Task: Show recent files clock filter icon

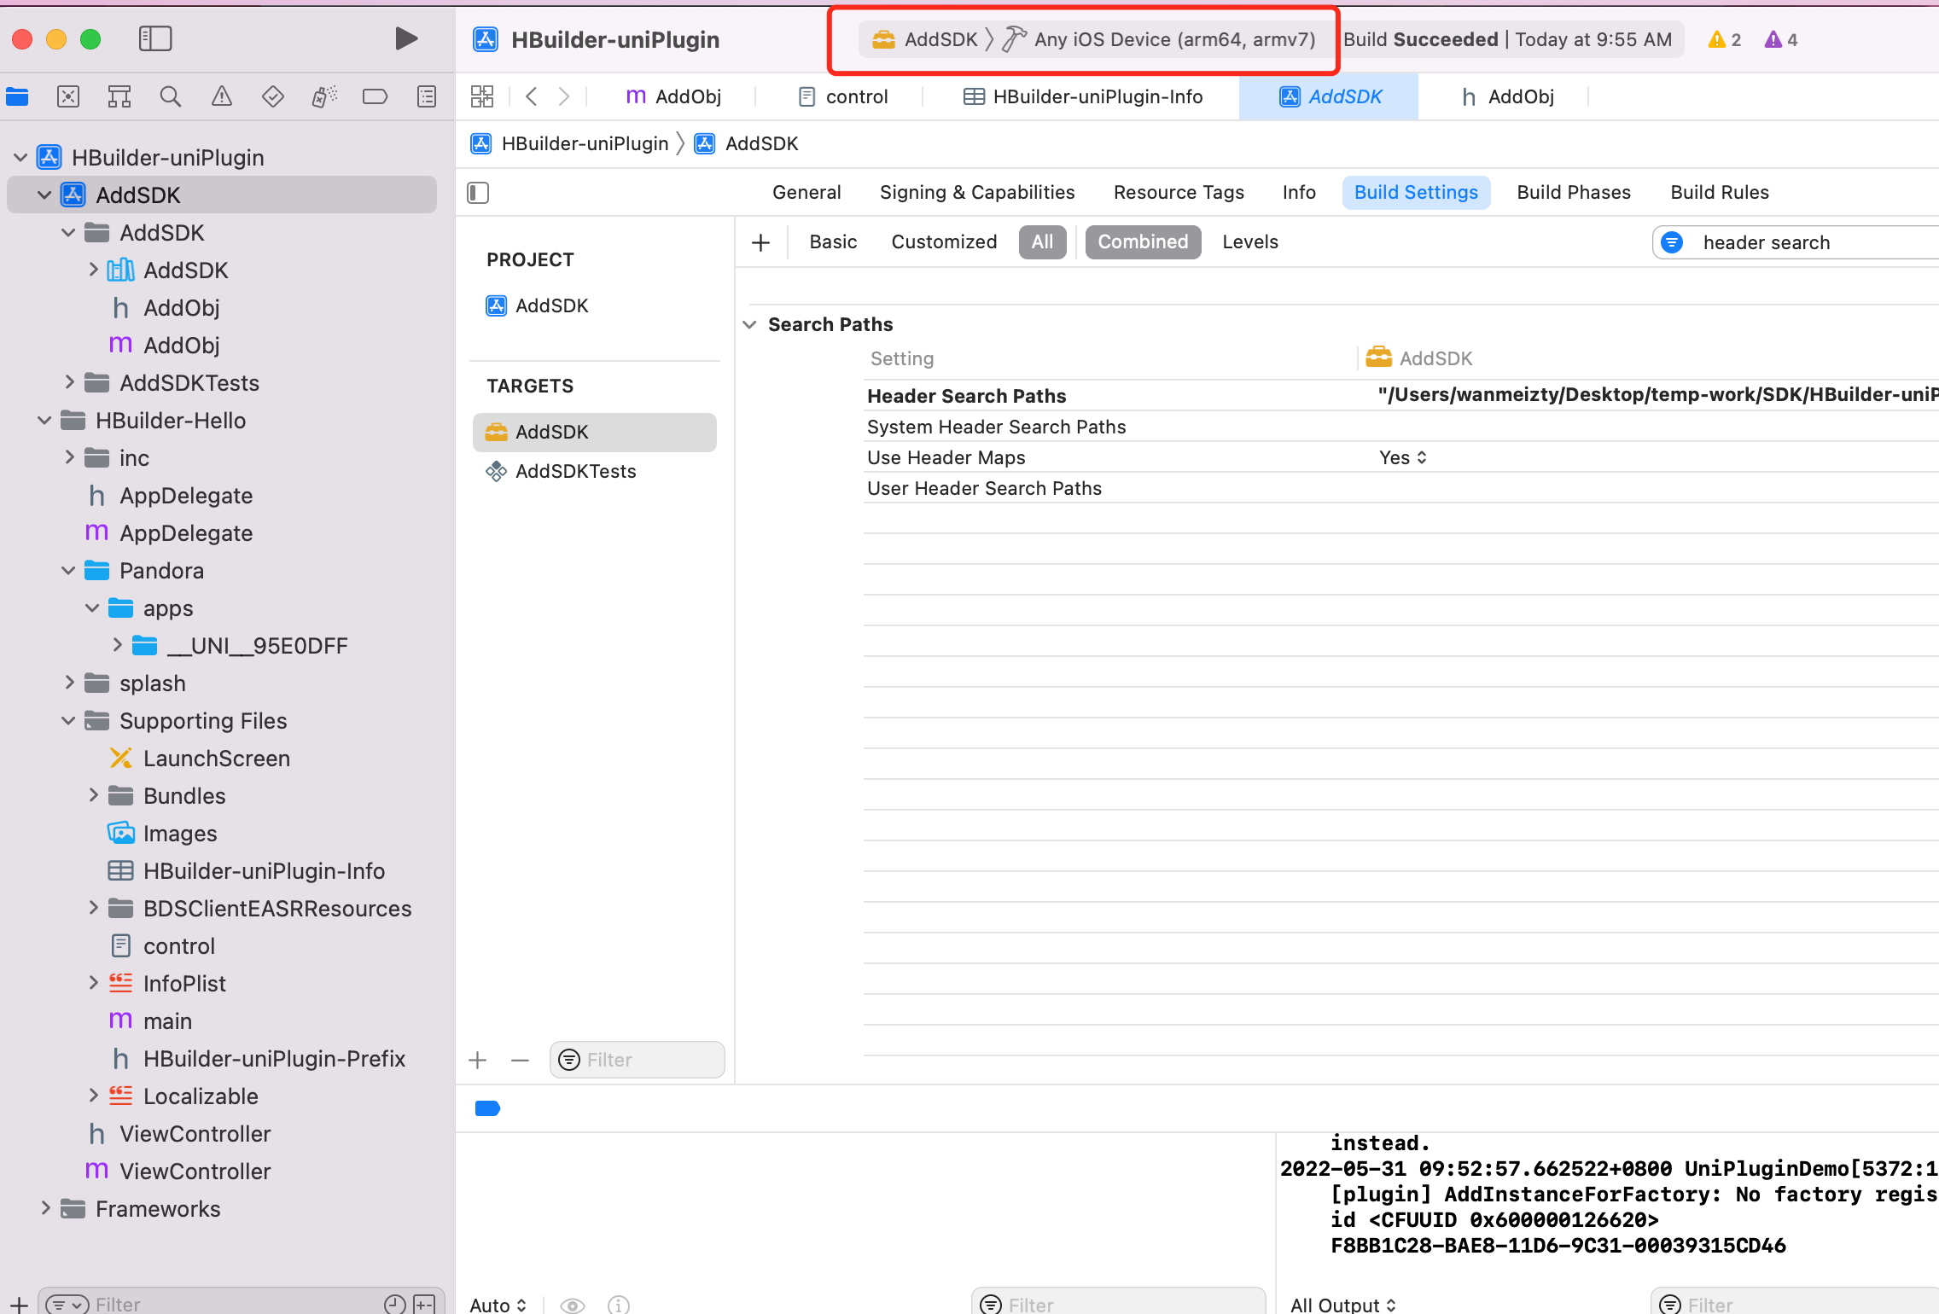Action: point(395,1305)
